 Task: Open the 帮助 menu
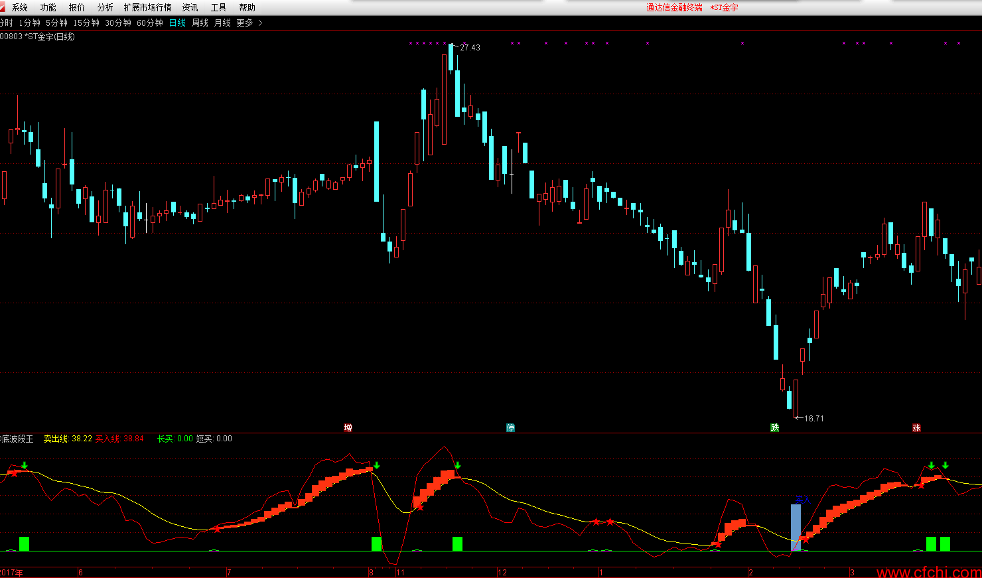click(x=247, y=7)
